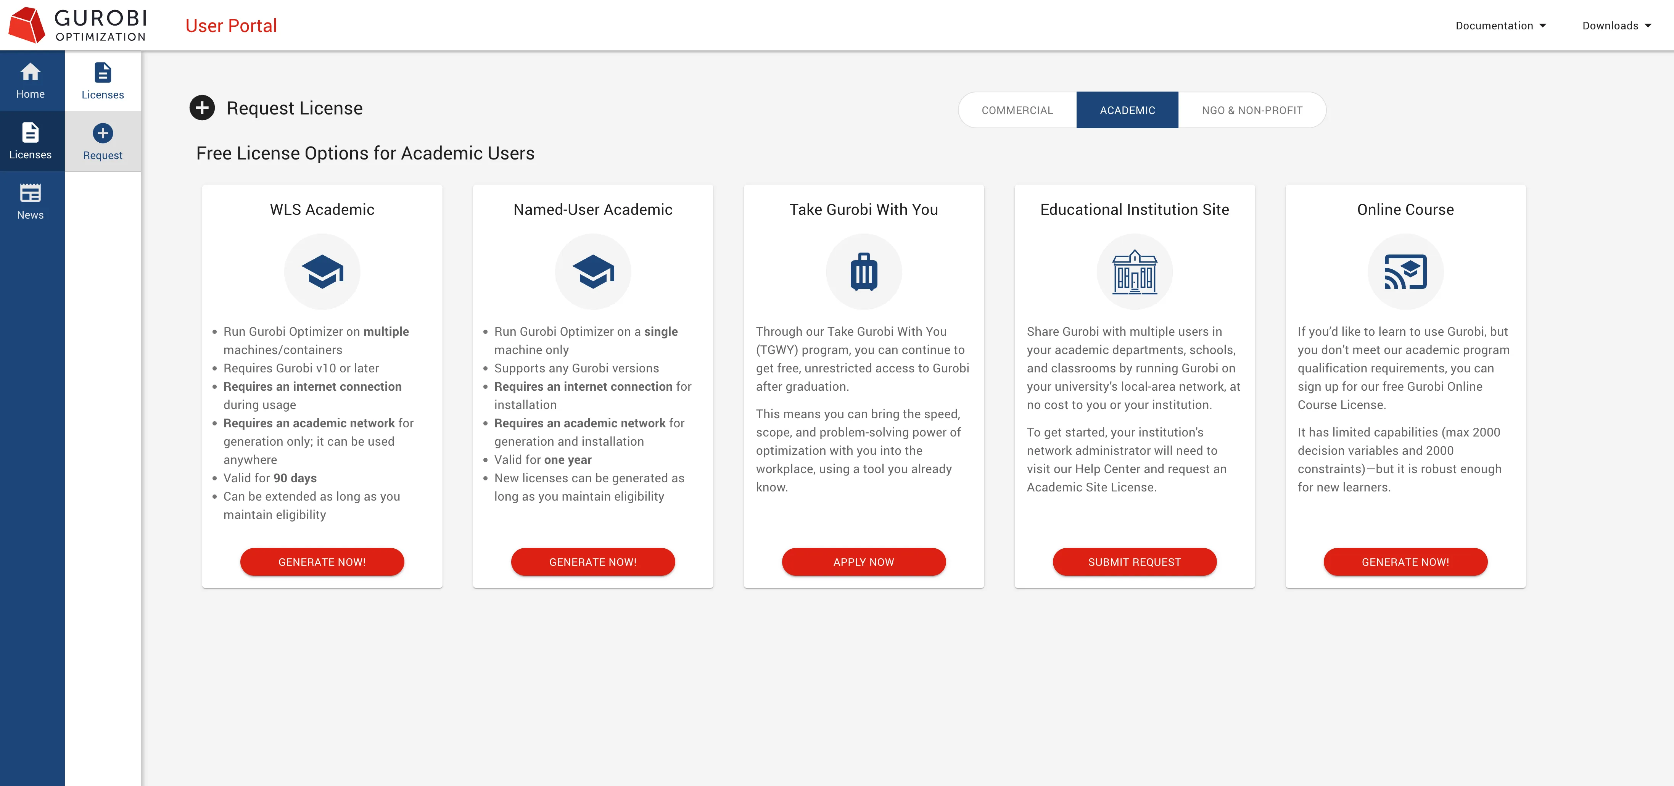Expand the Documentation dropdown

click(1500, 25)
